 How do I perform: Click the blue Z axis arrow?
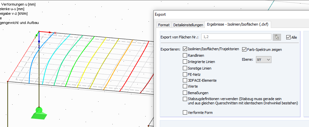[x=39, y=37]
